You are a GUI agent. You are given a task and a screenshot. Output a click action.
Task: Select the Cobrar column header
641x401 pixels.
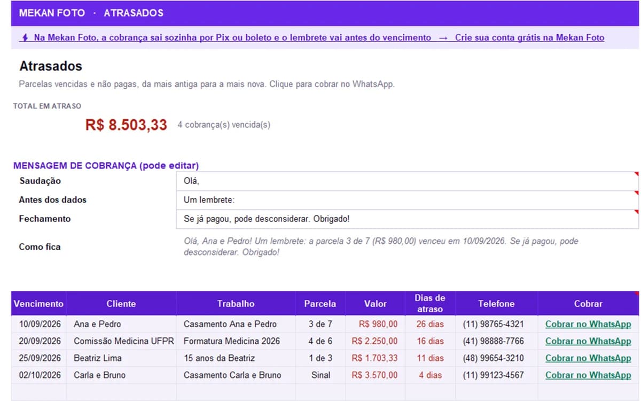click(588, 304)
